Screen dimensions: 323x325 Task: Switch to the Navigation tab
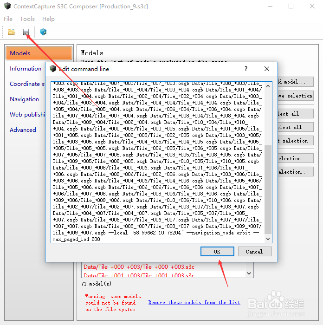[24, 99]
